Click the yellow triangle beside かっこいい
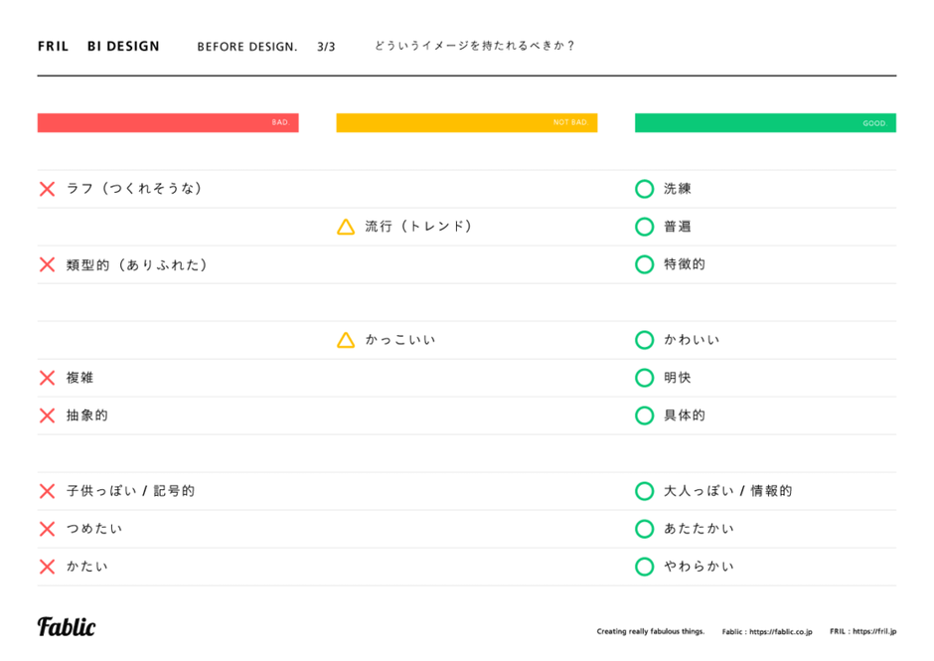This screenshot has width=934, height=661. [x=346, y=340]
